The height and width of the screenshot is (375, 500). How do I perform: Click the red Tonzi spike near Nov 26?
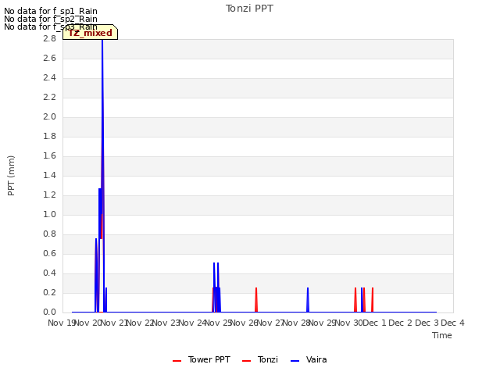256,300
